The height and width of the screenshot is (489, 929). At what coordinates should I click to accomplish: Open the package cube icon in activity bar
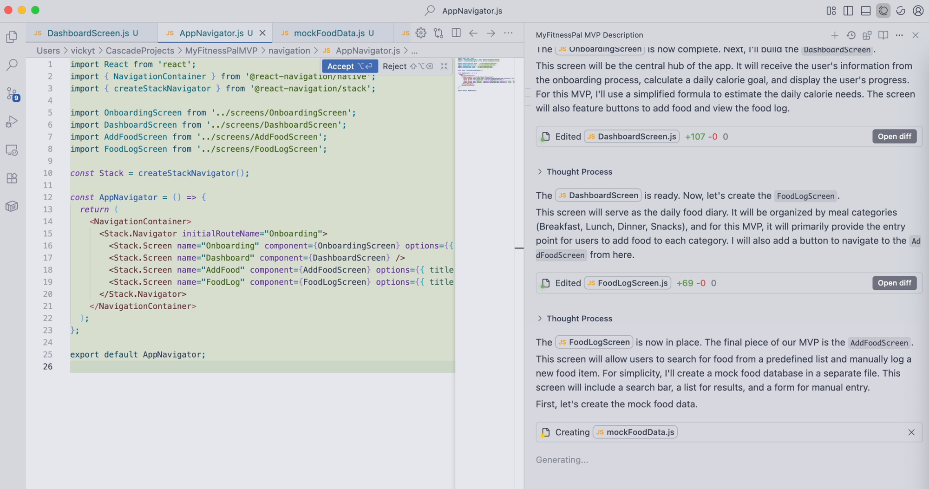[x=12, y=206]
